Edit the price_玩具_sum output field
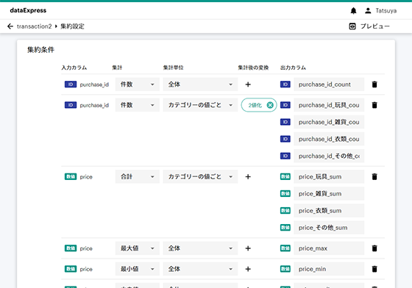Viewport: 412px width, 288px height. point(329,176)
